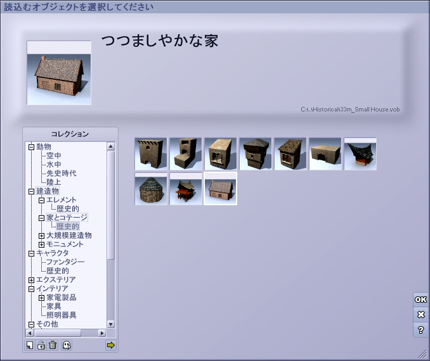Collapse the キャラクタ tree node
430x361 pixels.
pyautogui.click(x=31, y=253)
